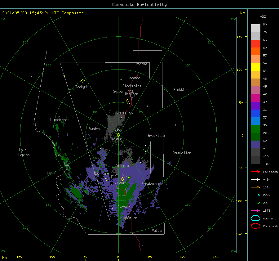Screen dimensions: 279x261
Task: Click the km label at bottom left
Action: [4, 258]
